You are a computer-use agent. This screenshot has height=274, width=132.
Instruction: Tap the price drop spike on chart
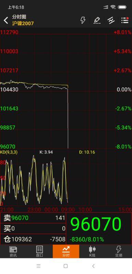pos(68,119)
